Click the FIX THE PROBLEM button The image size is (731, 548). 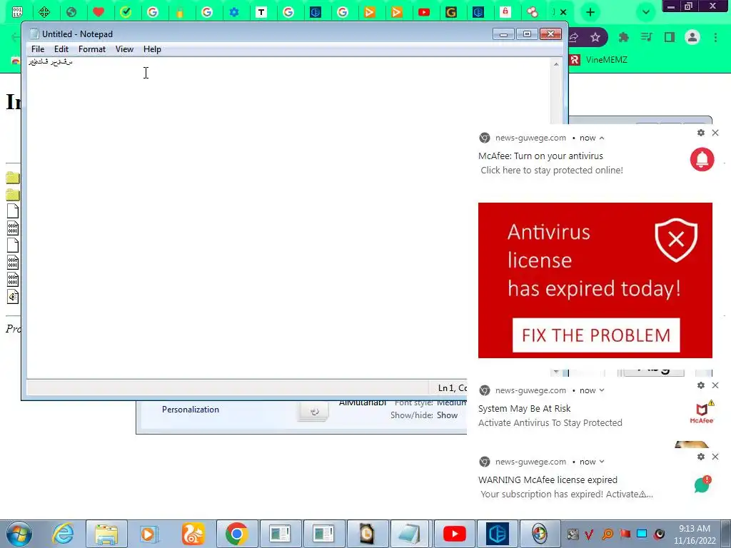(596, 335)
